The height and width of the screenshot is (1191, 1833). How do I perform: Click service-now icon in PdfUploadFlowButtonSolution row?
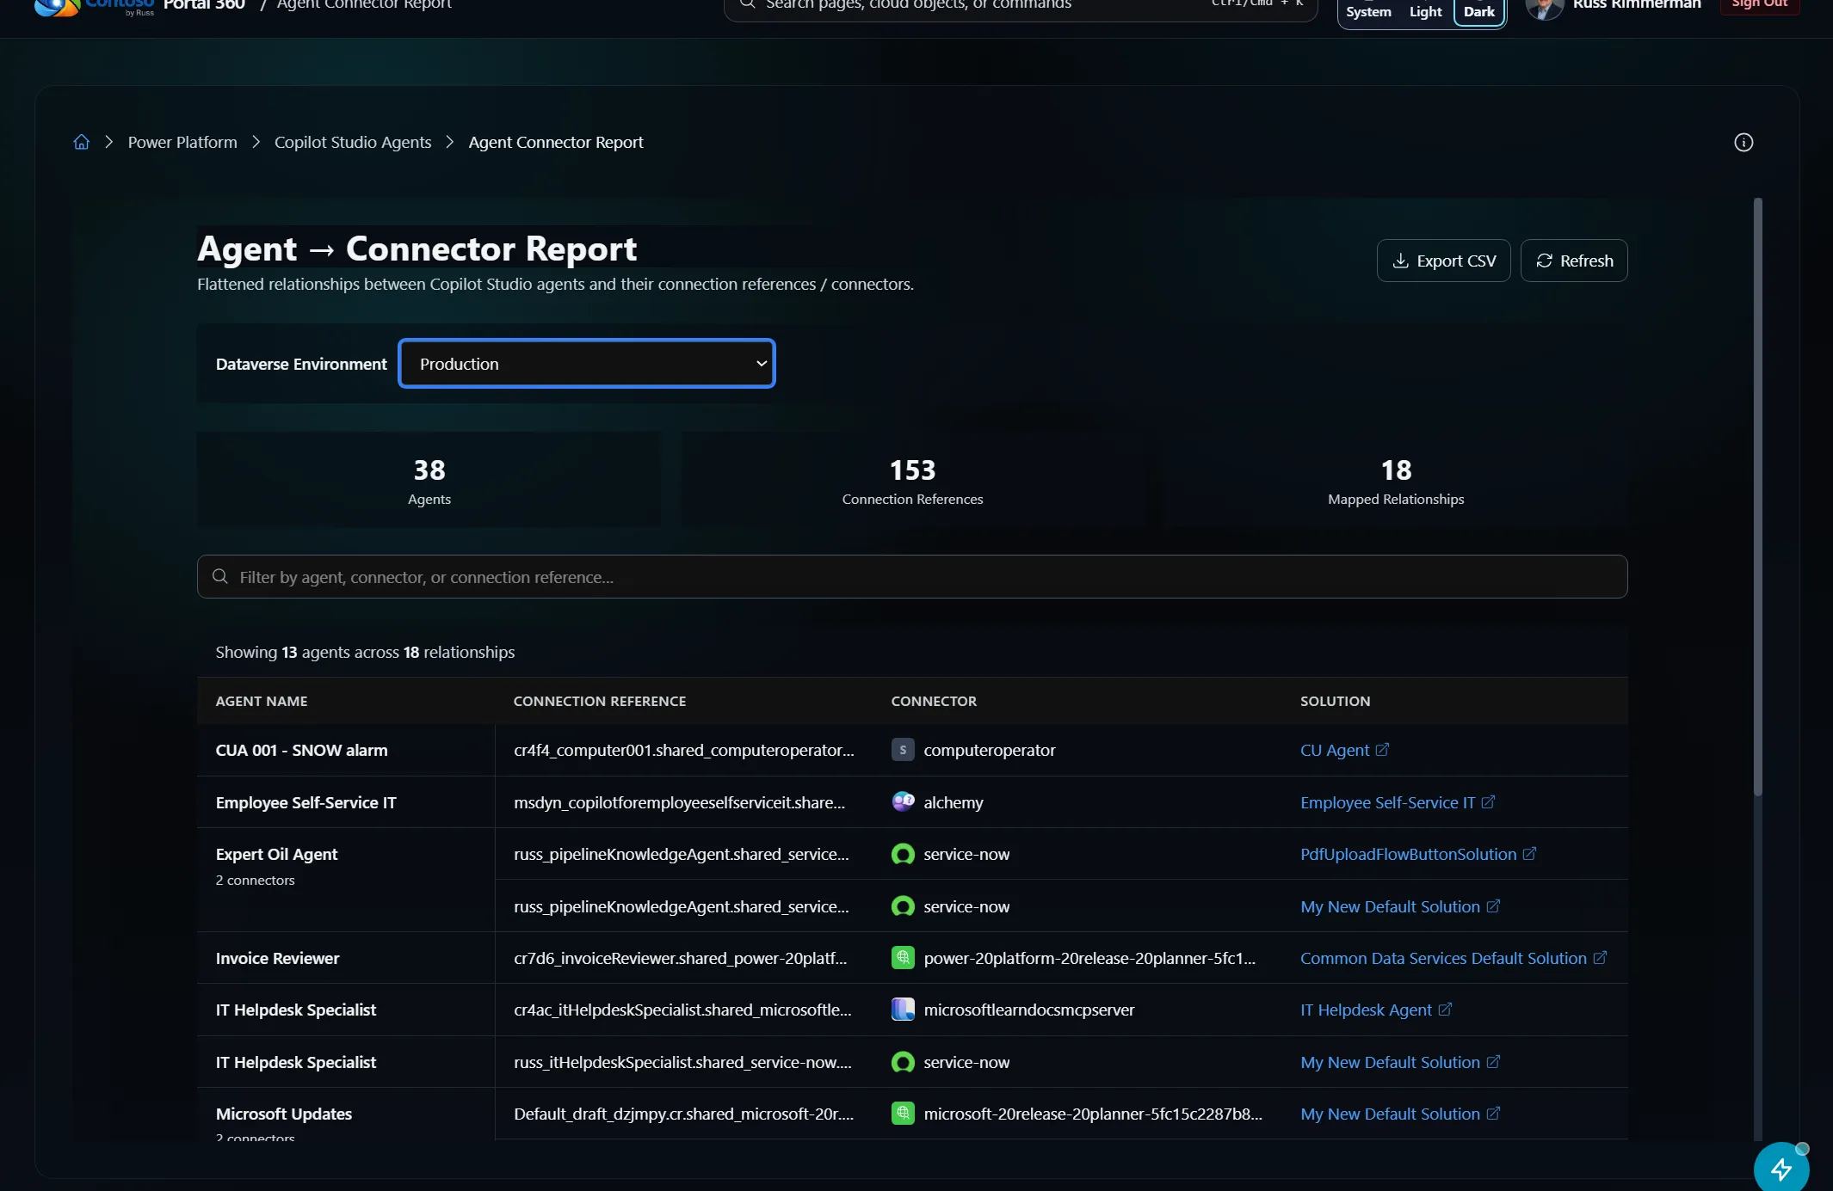click(x=903, y=854)
